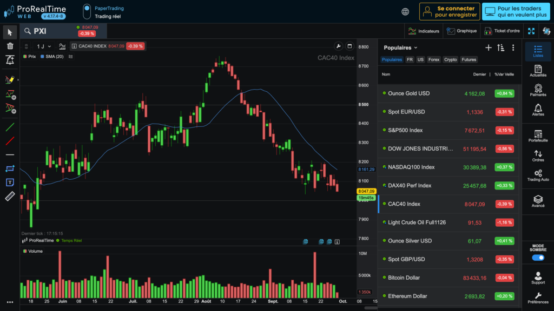
Task: Open list three-dot options menu
Action: (513, 48)
